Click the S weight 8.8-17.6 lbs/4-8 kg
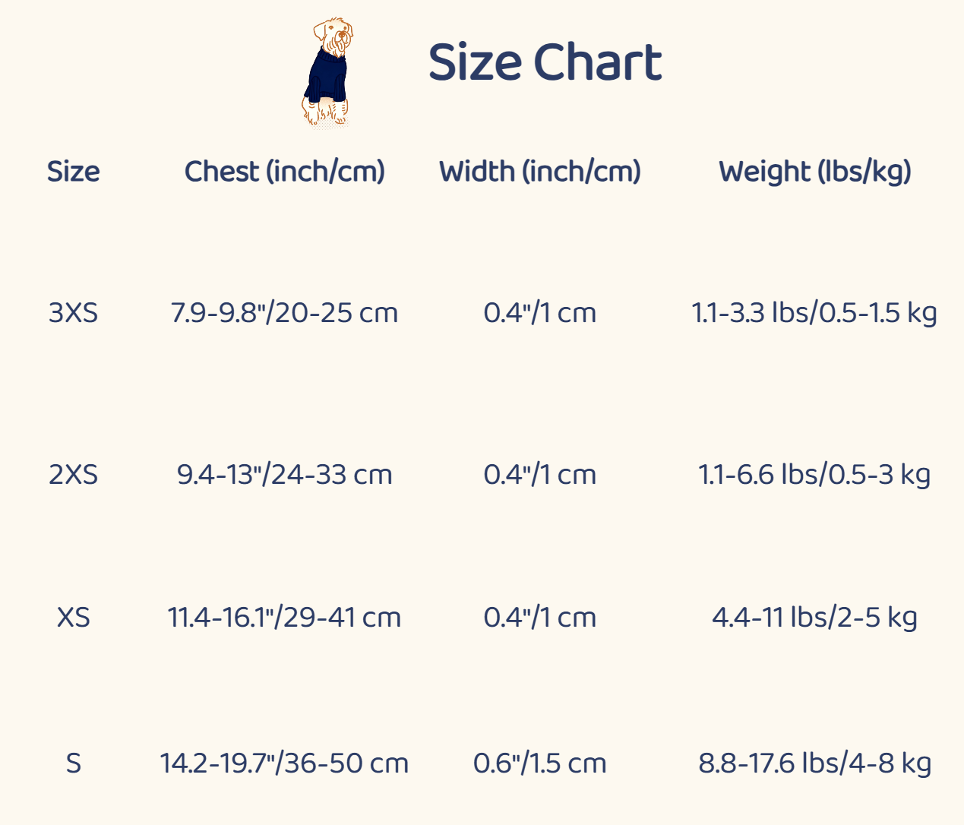The image size is (964, 825). pos(814,763)
